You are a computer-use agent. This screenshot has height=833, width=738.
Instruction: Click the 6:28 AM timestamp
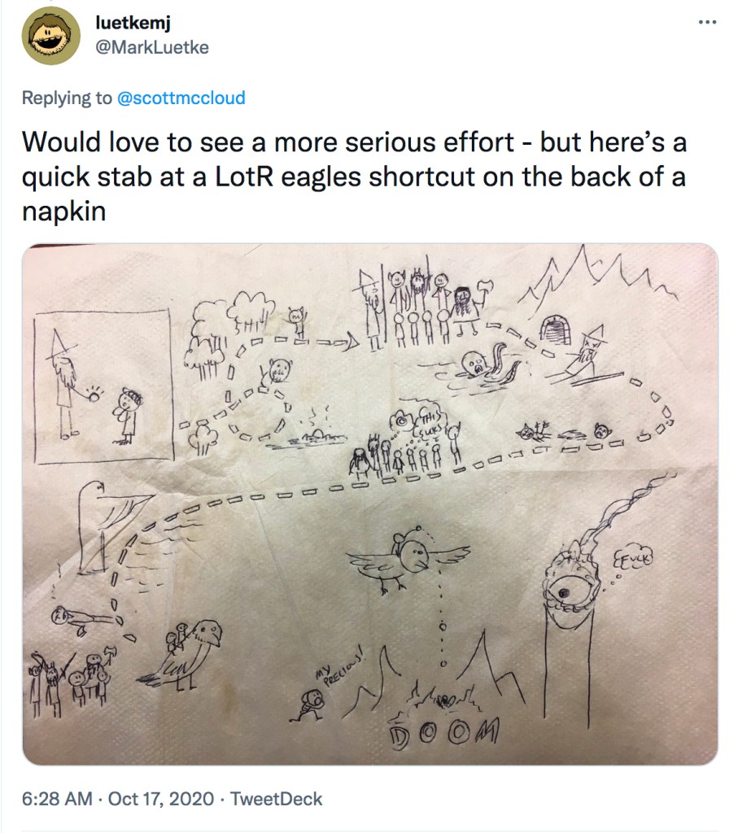(x=57, y=799)
